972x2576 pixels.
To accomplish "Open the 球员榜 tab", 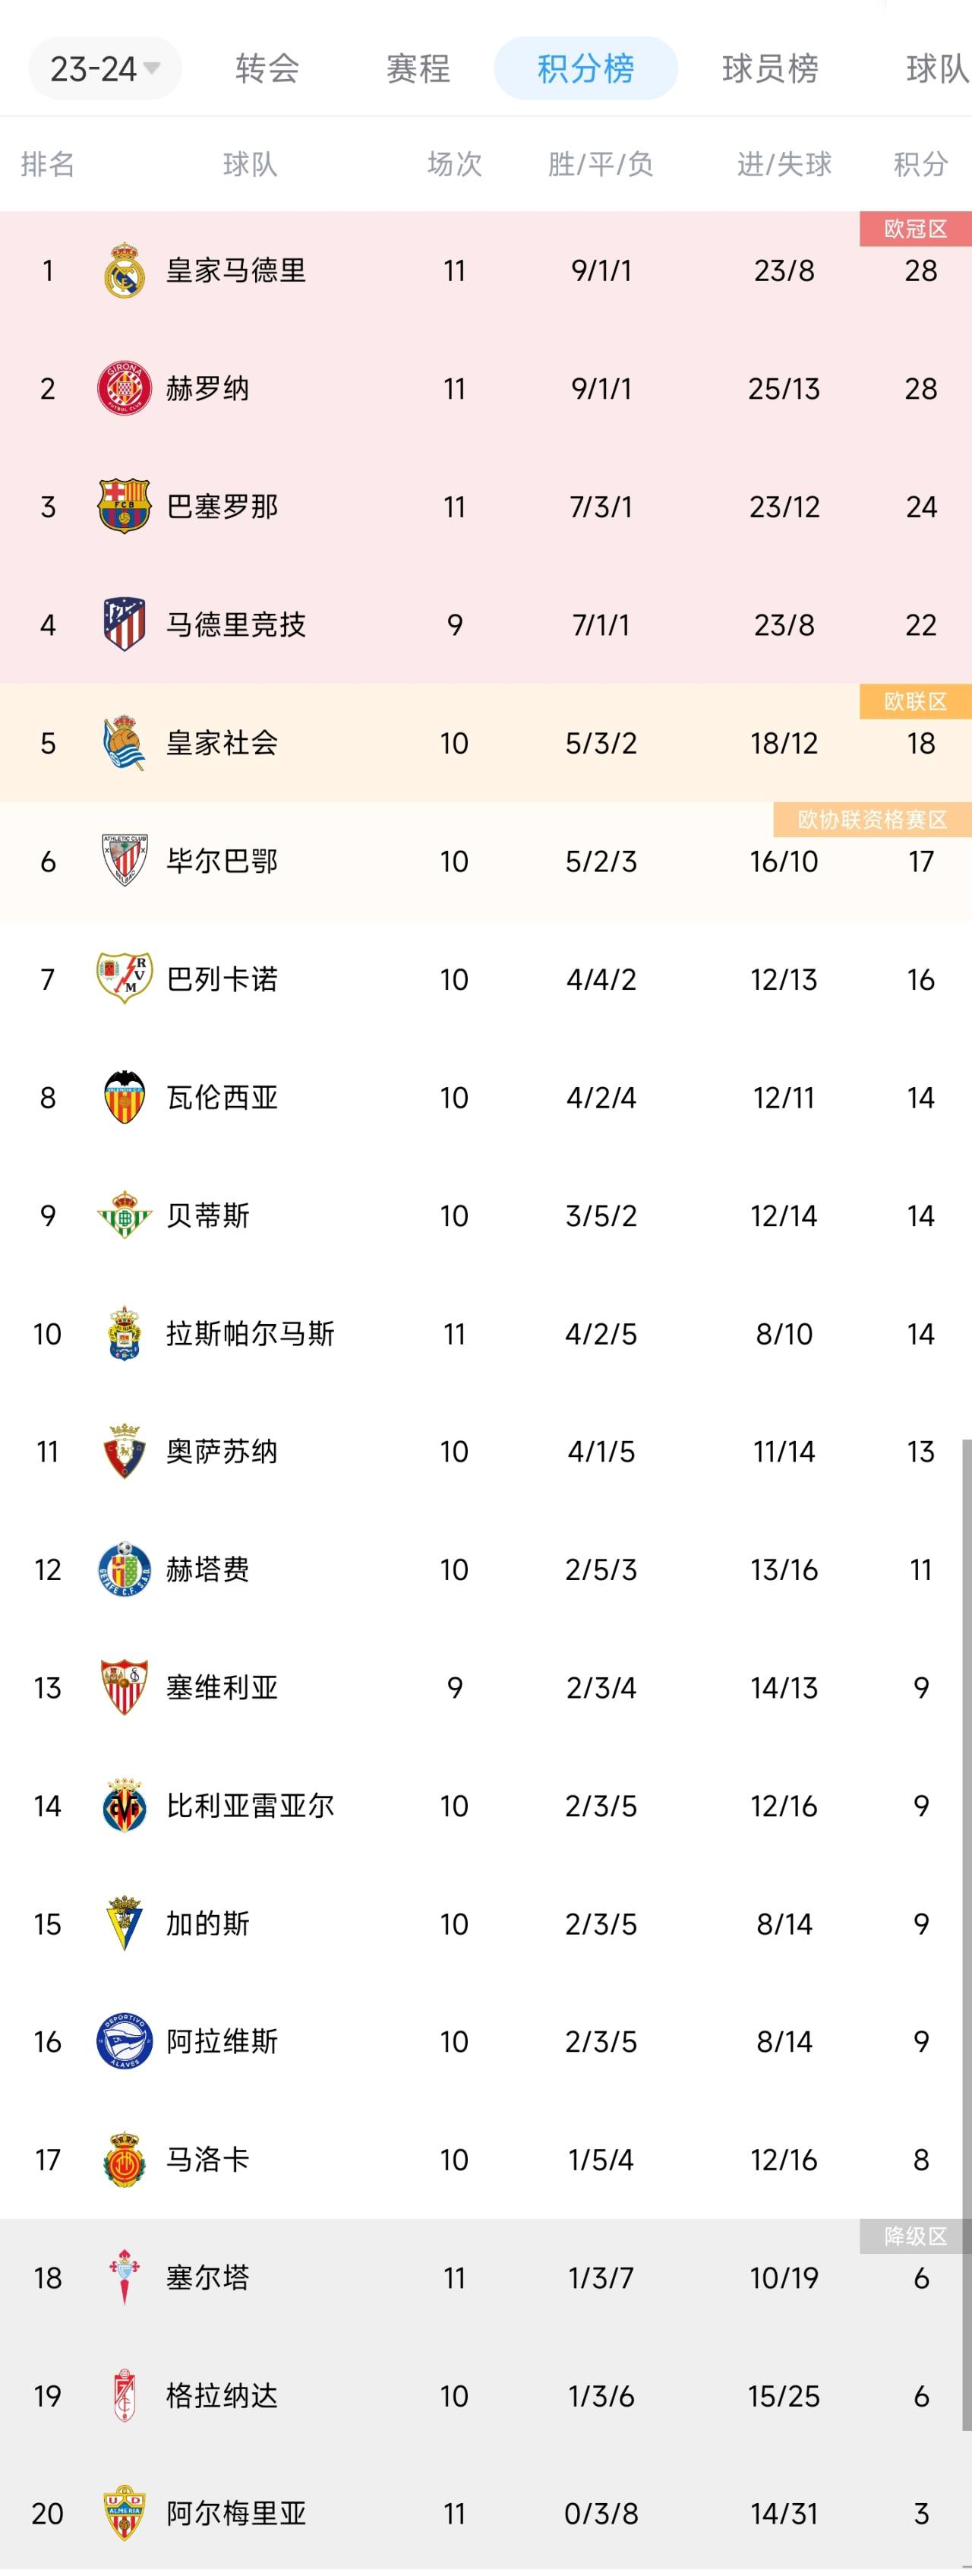I will pyautogui.click(x=770, y=68).
